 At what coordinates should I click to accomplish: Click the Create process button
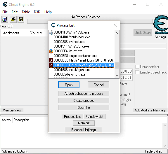[84, 101]
